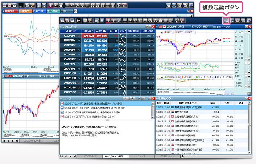This screenshot has height=164, width=256.
Task: Click the comparison chart 比 icon in front toolbar
Action: (79, 21)
